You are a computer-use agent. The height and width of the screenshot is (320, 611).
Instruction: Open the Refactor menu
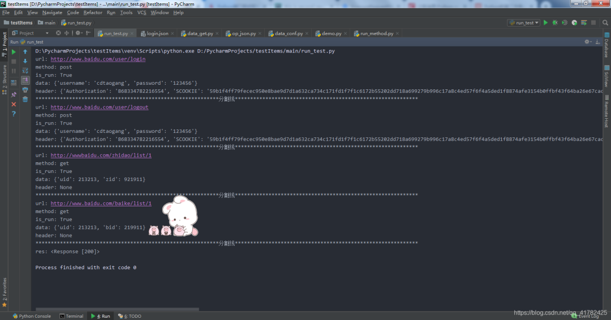[x=93, y=12]
